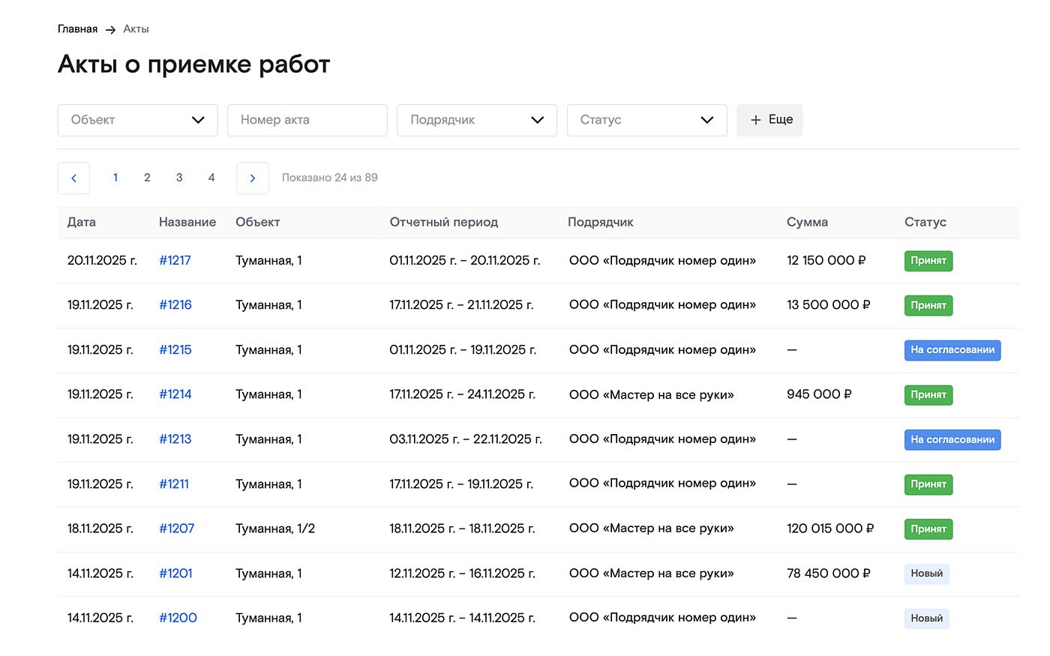Sort by 'Сумма' column header
This screenshot has width=1050, height=656.
click(807, 222)
